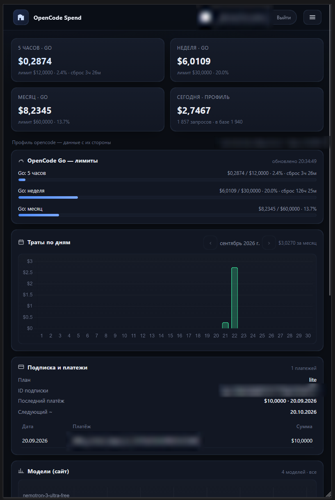The width and height of the screenshot is (335, 500).
Task: Click the "lite" plan value
Action: point(313,380)
